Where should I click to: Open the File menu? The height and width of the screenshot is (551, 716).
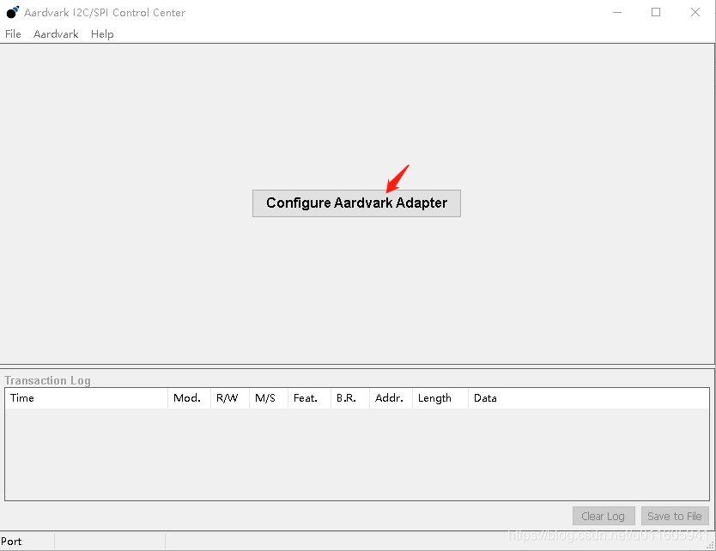click(13, 34)
